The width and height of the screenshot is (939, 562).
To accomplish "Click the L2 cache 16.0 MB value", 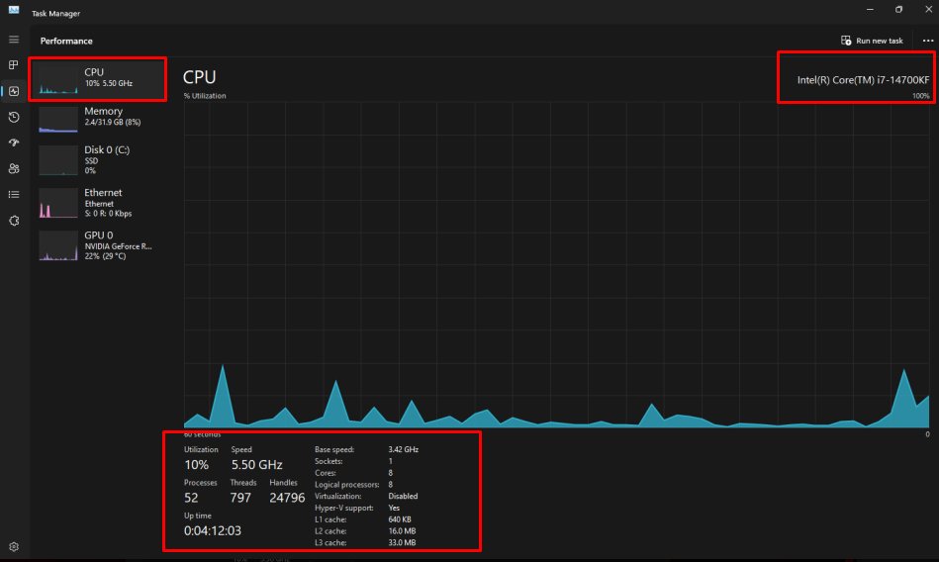I will pos(402,531).
